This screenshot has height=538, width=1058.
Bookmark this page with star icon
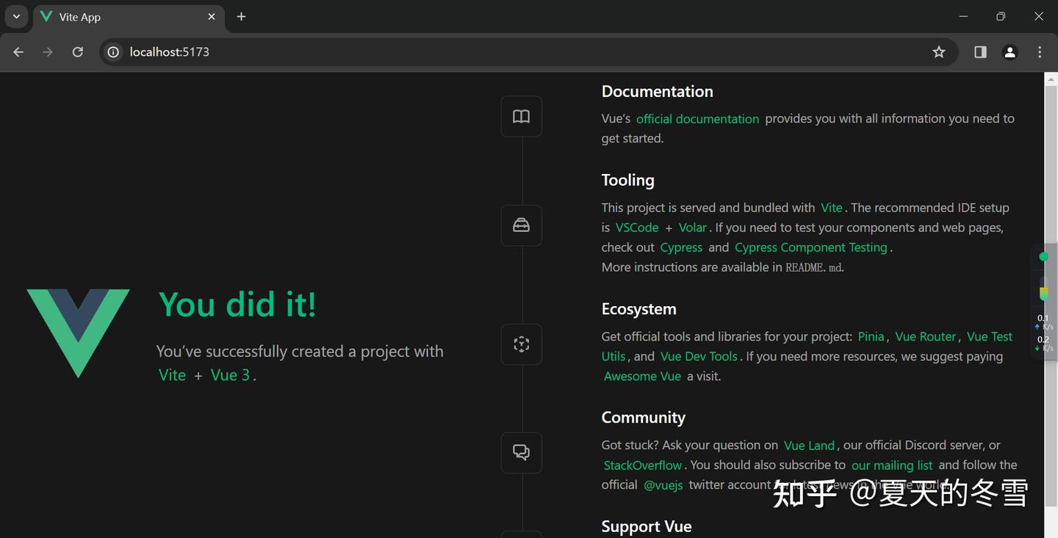939,52
